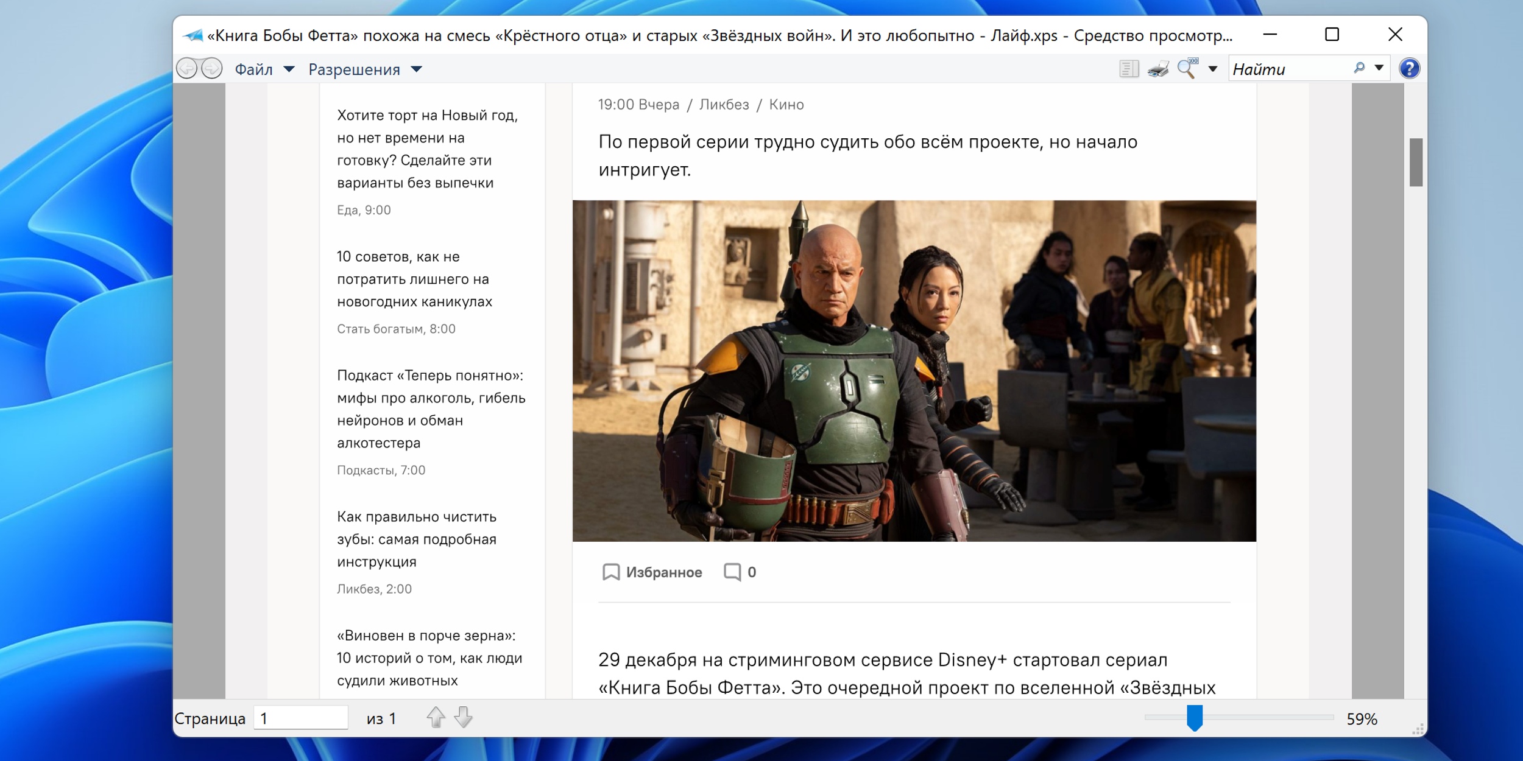Toggle the outline pane icon

click(x=1128, y=69)
